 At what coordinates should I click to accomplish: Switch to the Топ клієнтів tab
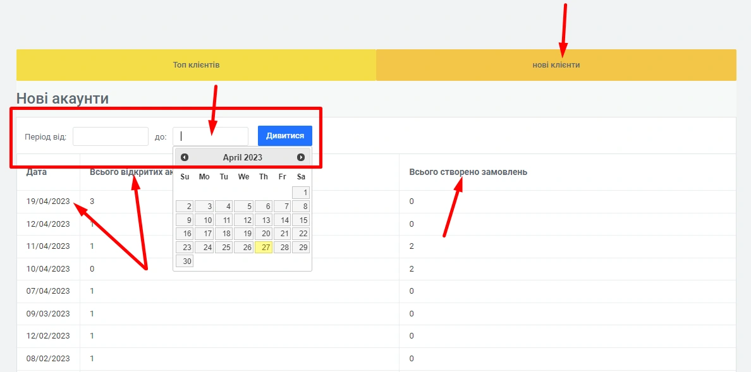[x=196, y=65]
